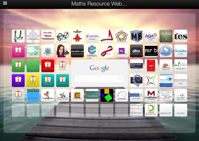Open the CIMT tile
199x141 pixels.
click(x=181, y=80)
